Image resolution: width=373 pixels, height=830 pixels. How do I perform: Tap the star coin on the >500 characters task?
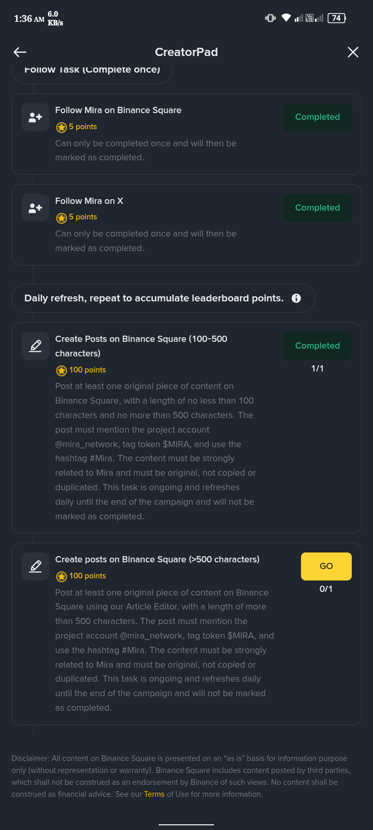(x=62, y=576)
